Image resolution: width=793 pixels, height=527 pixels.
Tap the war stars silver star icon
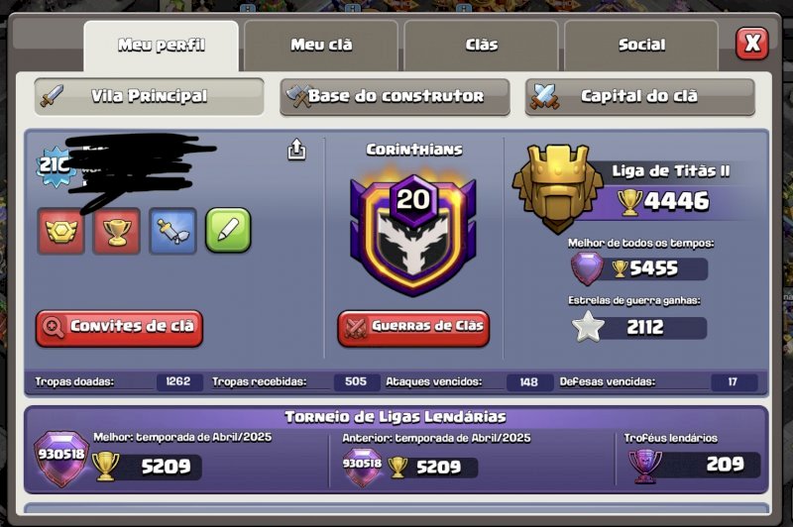click(x=588, y=327)
